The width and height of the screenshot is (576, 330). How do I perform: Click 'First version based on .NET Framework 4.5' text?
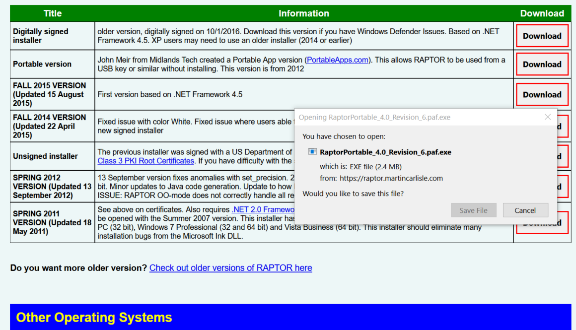170,95
